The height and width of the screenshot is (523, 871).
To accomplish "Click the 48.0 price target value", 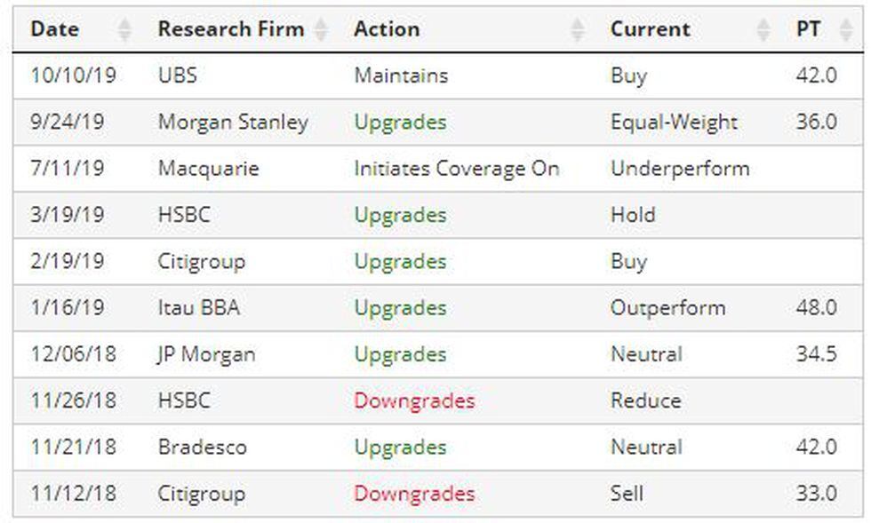I will click(816, 308).
